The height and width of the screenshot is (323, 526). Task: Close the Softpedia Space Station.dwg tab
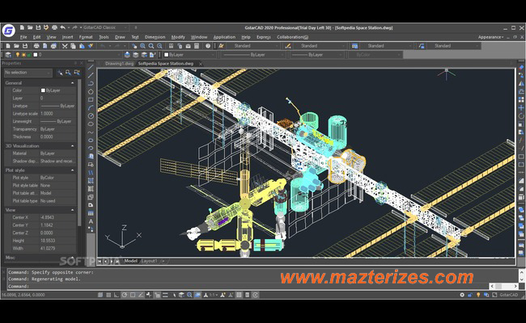201,64
